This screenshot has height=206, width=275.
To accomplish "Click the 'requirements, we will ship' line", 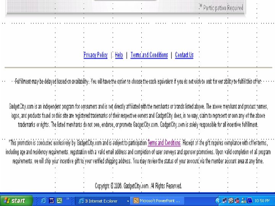I will [138, 161].
